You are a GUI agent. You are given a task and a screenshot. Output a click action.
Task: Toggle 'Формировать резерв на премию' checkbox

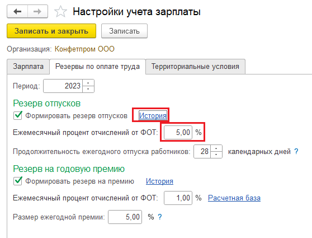[x=18, y=181]
